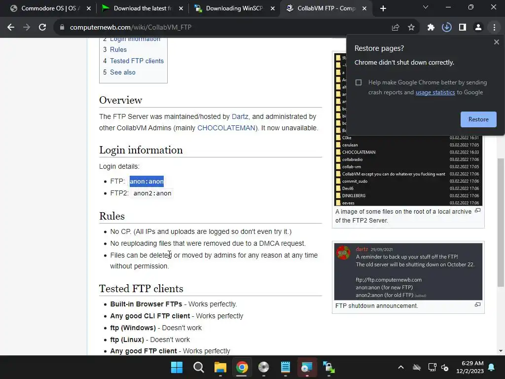Image resolution: width=505 pixels, height=379 pixels.
Task: Switch to Downloading WinSCP tab
Action: [x=234, y=8]
